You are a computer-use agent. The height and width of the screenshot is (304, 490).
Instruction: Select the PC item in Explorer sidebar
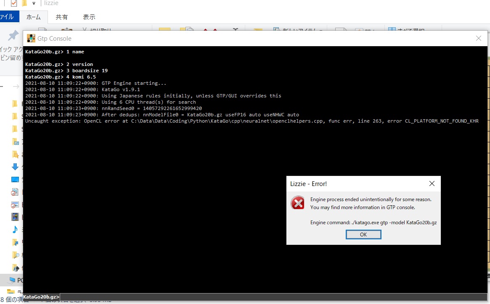coord(12,280)
